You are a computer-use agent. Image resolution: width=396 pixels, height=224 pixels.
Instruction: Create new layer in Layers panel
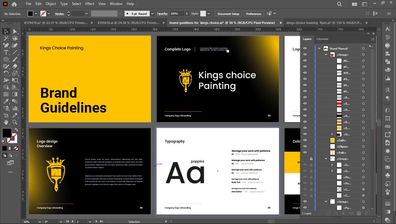click(359, 213)
